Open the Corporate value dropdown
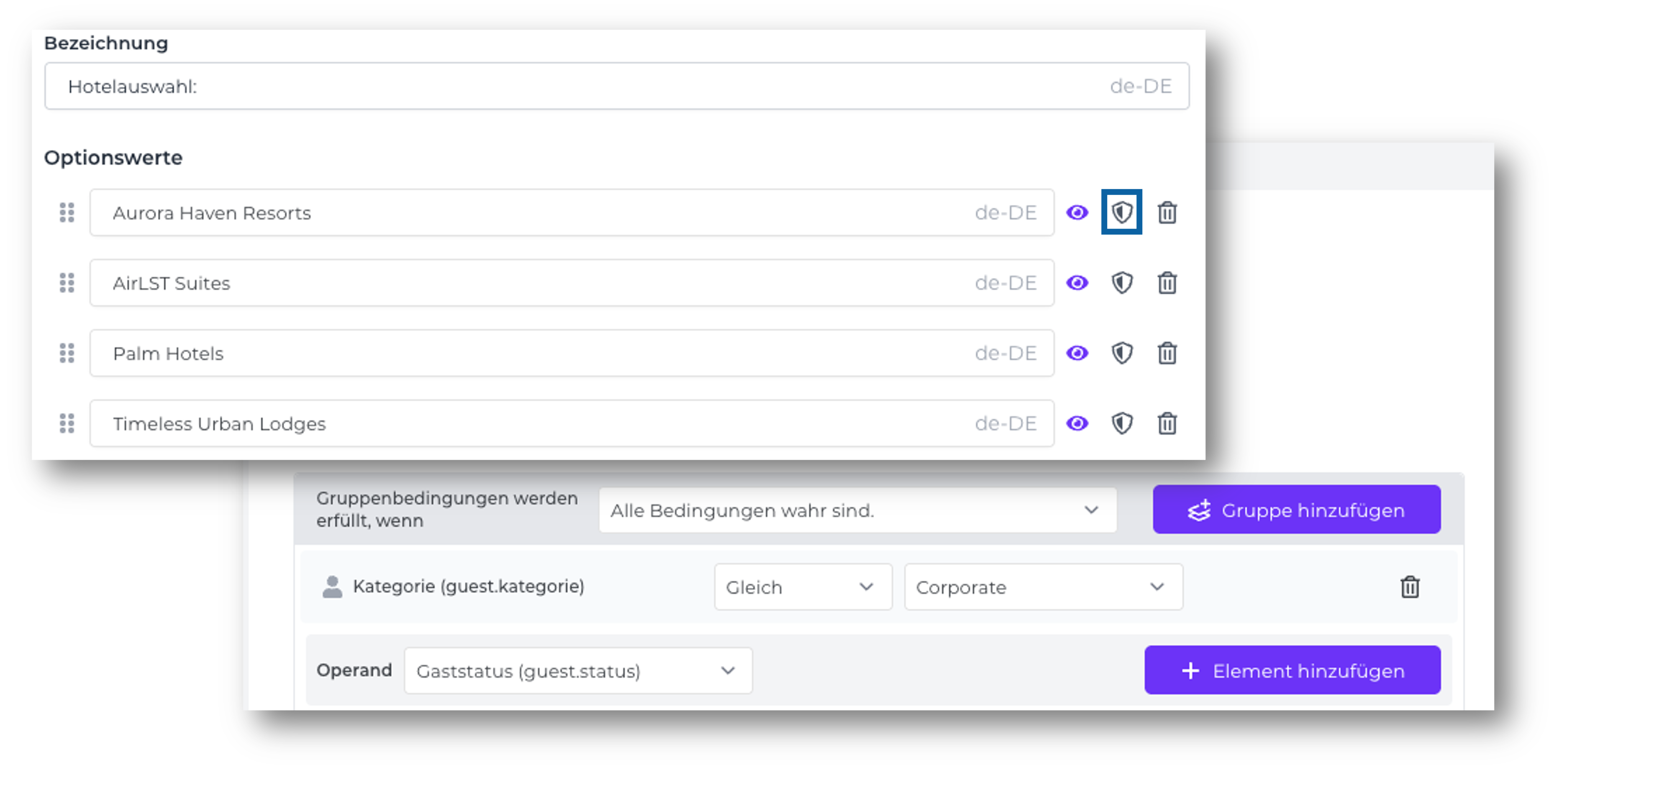The height and width of the screenshot is (793, 1672). [x=1042, y=587]
